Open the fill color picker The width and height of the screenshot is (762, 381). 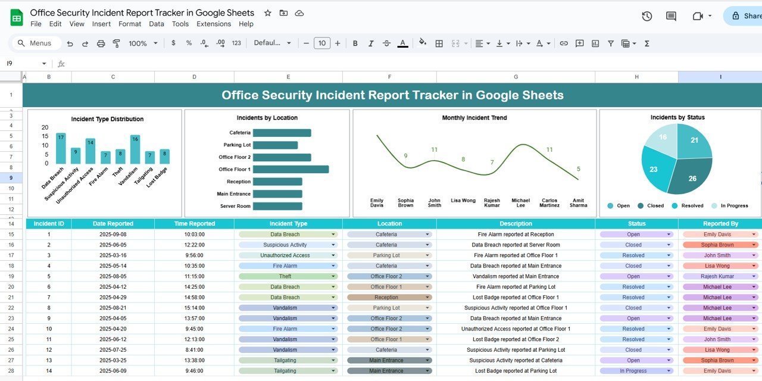(423, 43)
